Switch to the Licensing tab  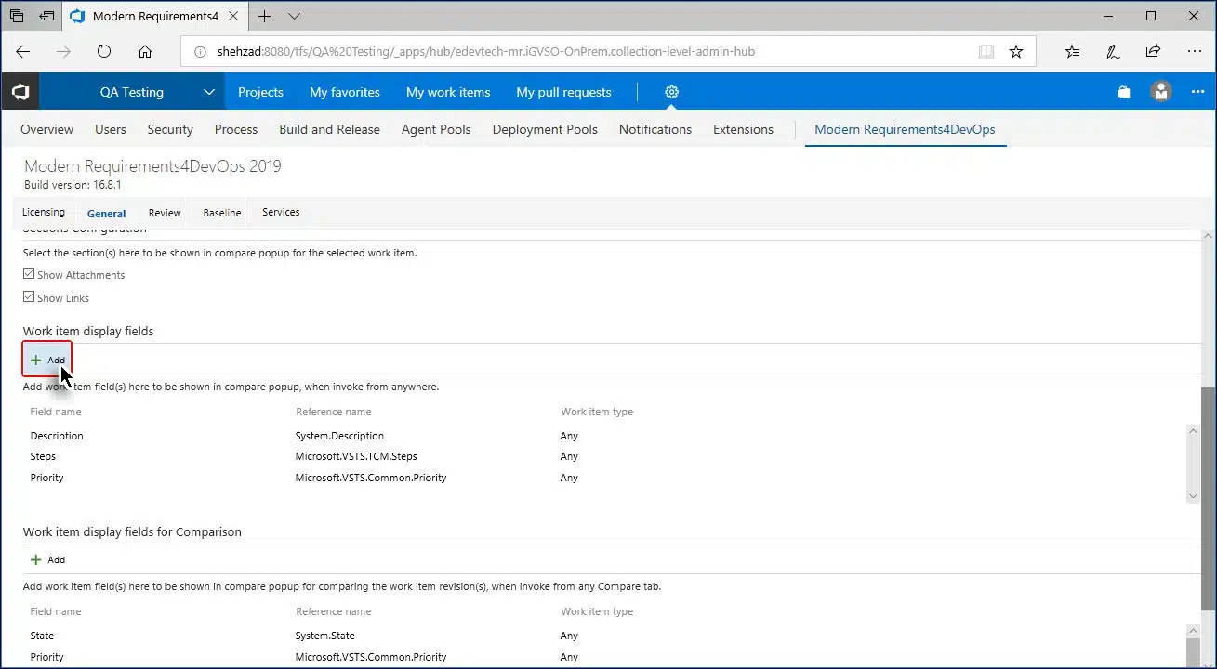[x=44, y=212]
